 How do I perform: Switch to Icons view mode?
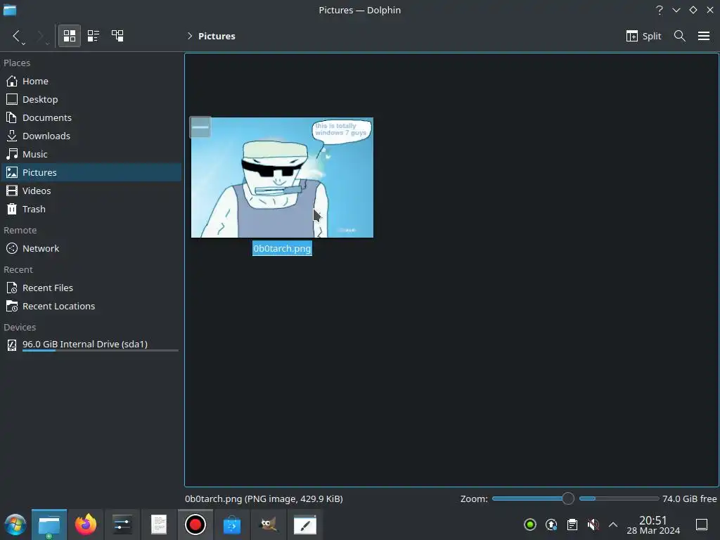tap(70, 36)
